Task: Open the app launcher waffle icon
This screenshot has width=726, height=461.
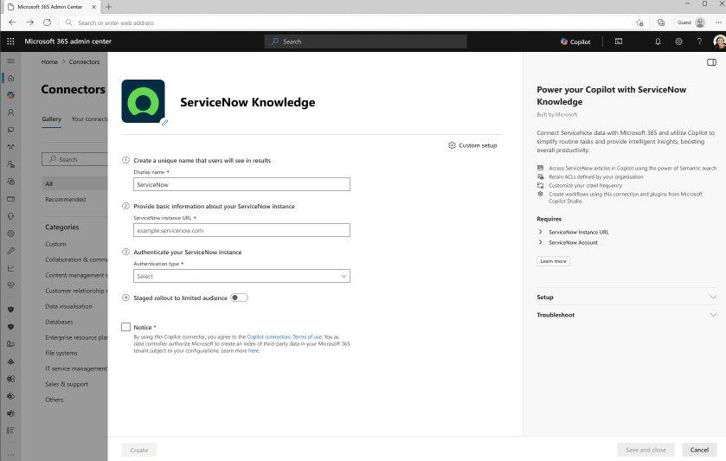Action: tap(10, 42)
